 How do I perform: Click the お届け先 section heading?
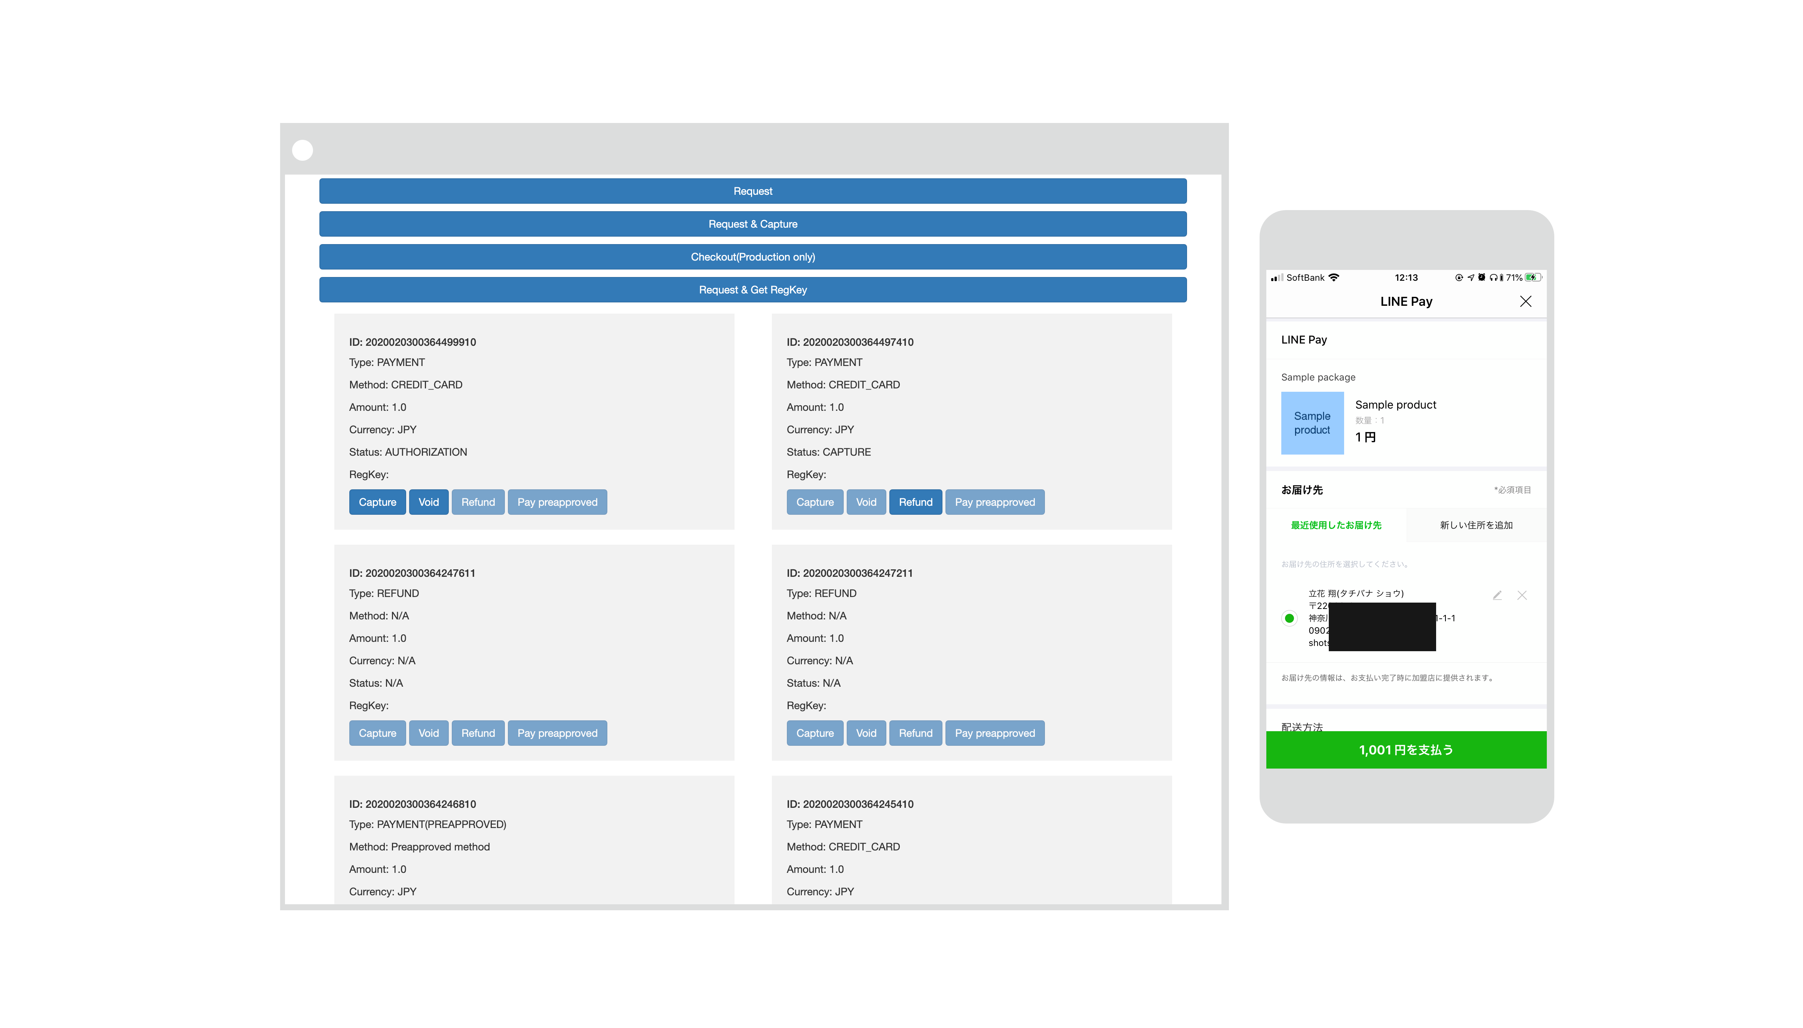click(x=1301, y=490)
